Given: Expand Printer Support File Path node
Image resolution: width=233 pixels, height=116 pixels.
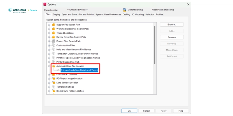Looking at the screenshot, I should coord(49,62).
